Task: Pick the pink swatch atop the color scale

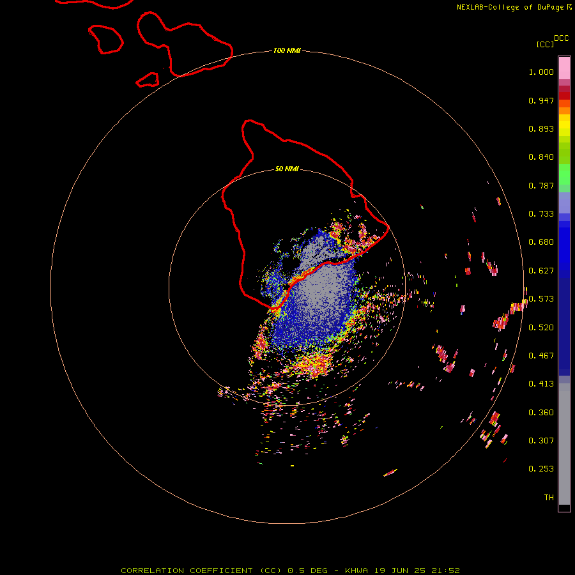Action: pyautogui.click(x=564, y=68)
